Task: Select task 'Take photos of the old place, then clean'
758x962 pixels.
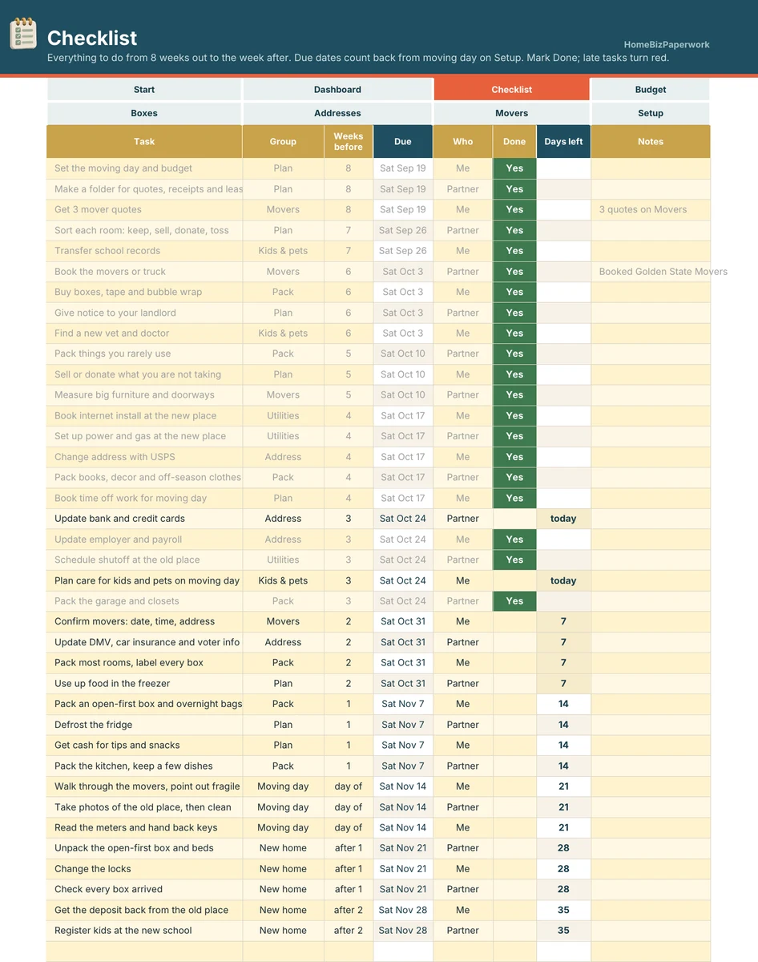Action: point(143,807)
